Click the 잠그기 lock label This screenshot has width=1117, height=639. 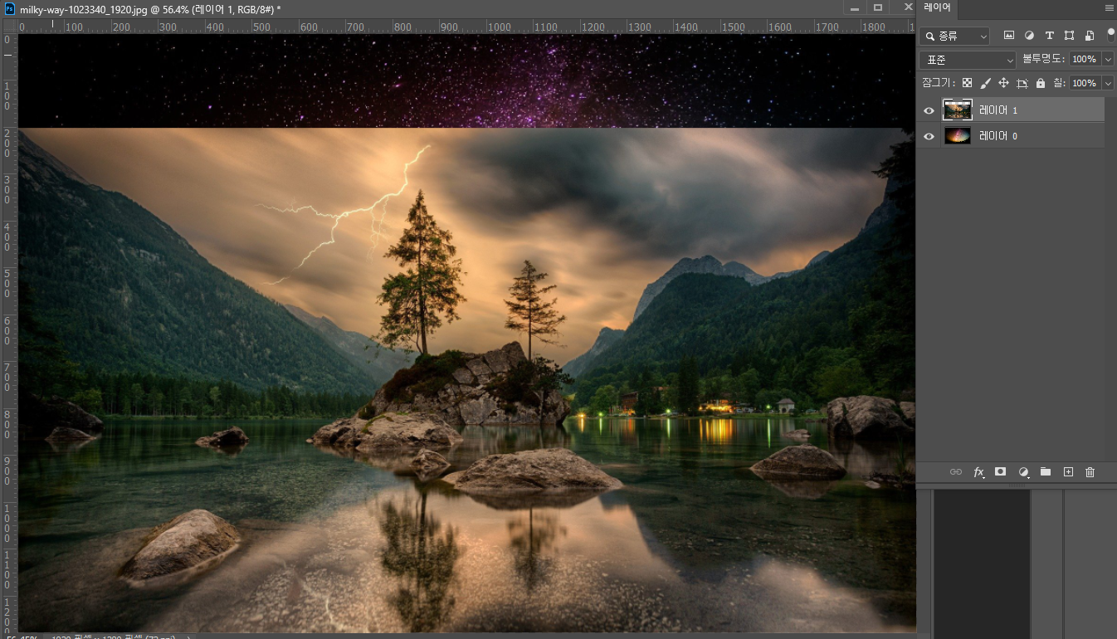[x=939, y=83]
